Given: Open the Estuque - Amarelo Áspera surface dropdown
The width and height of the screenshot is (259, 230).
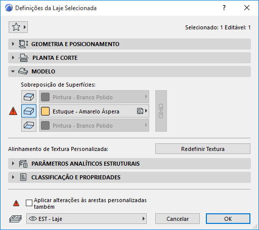Looking at the screenshot, I should click(x=94, y=111).
